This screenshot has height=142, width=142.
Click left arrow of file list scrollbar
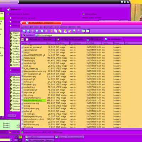(x=22, y=129)
